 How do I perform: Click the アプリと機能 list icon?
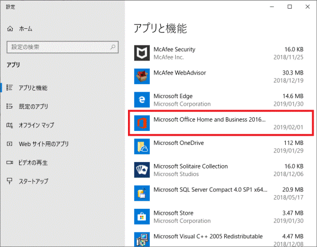(x=9, y=88)
